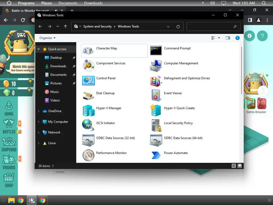Expand the OneDrive tree node

click(39, 111)
